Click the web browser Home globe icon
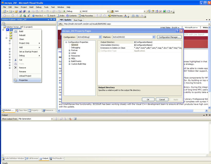Image resolution: width=211 pixels, height=164 pixels. [24, 16]
